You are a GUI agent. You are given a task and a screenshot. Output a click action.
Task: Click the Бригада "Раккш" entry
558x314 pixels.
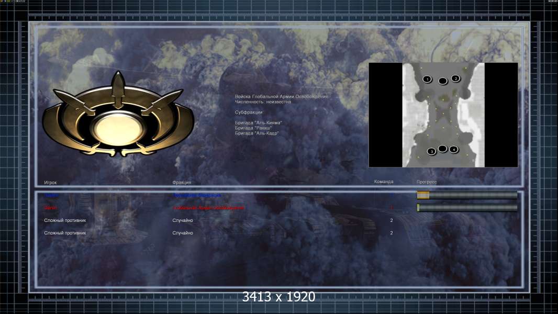click(x=253, y=128)
